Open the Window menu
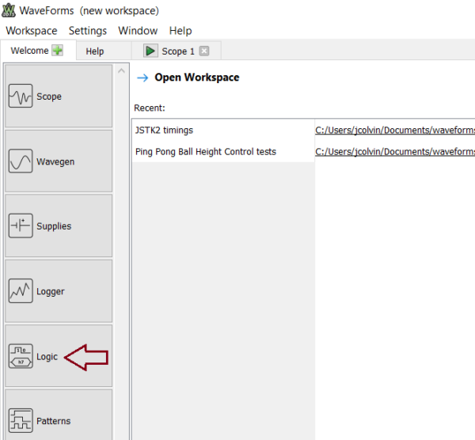Screen dimensions: 475x440 pos(138,31)
